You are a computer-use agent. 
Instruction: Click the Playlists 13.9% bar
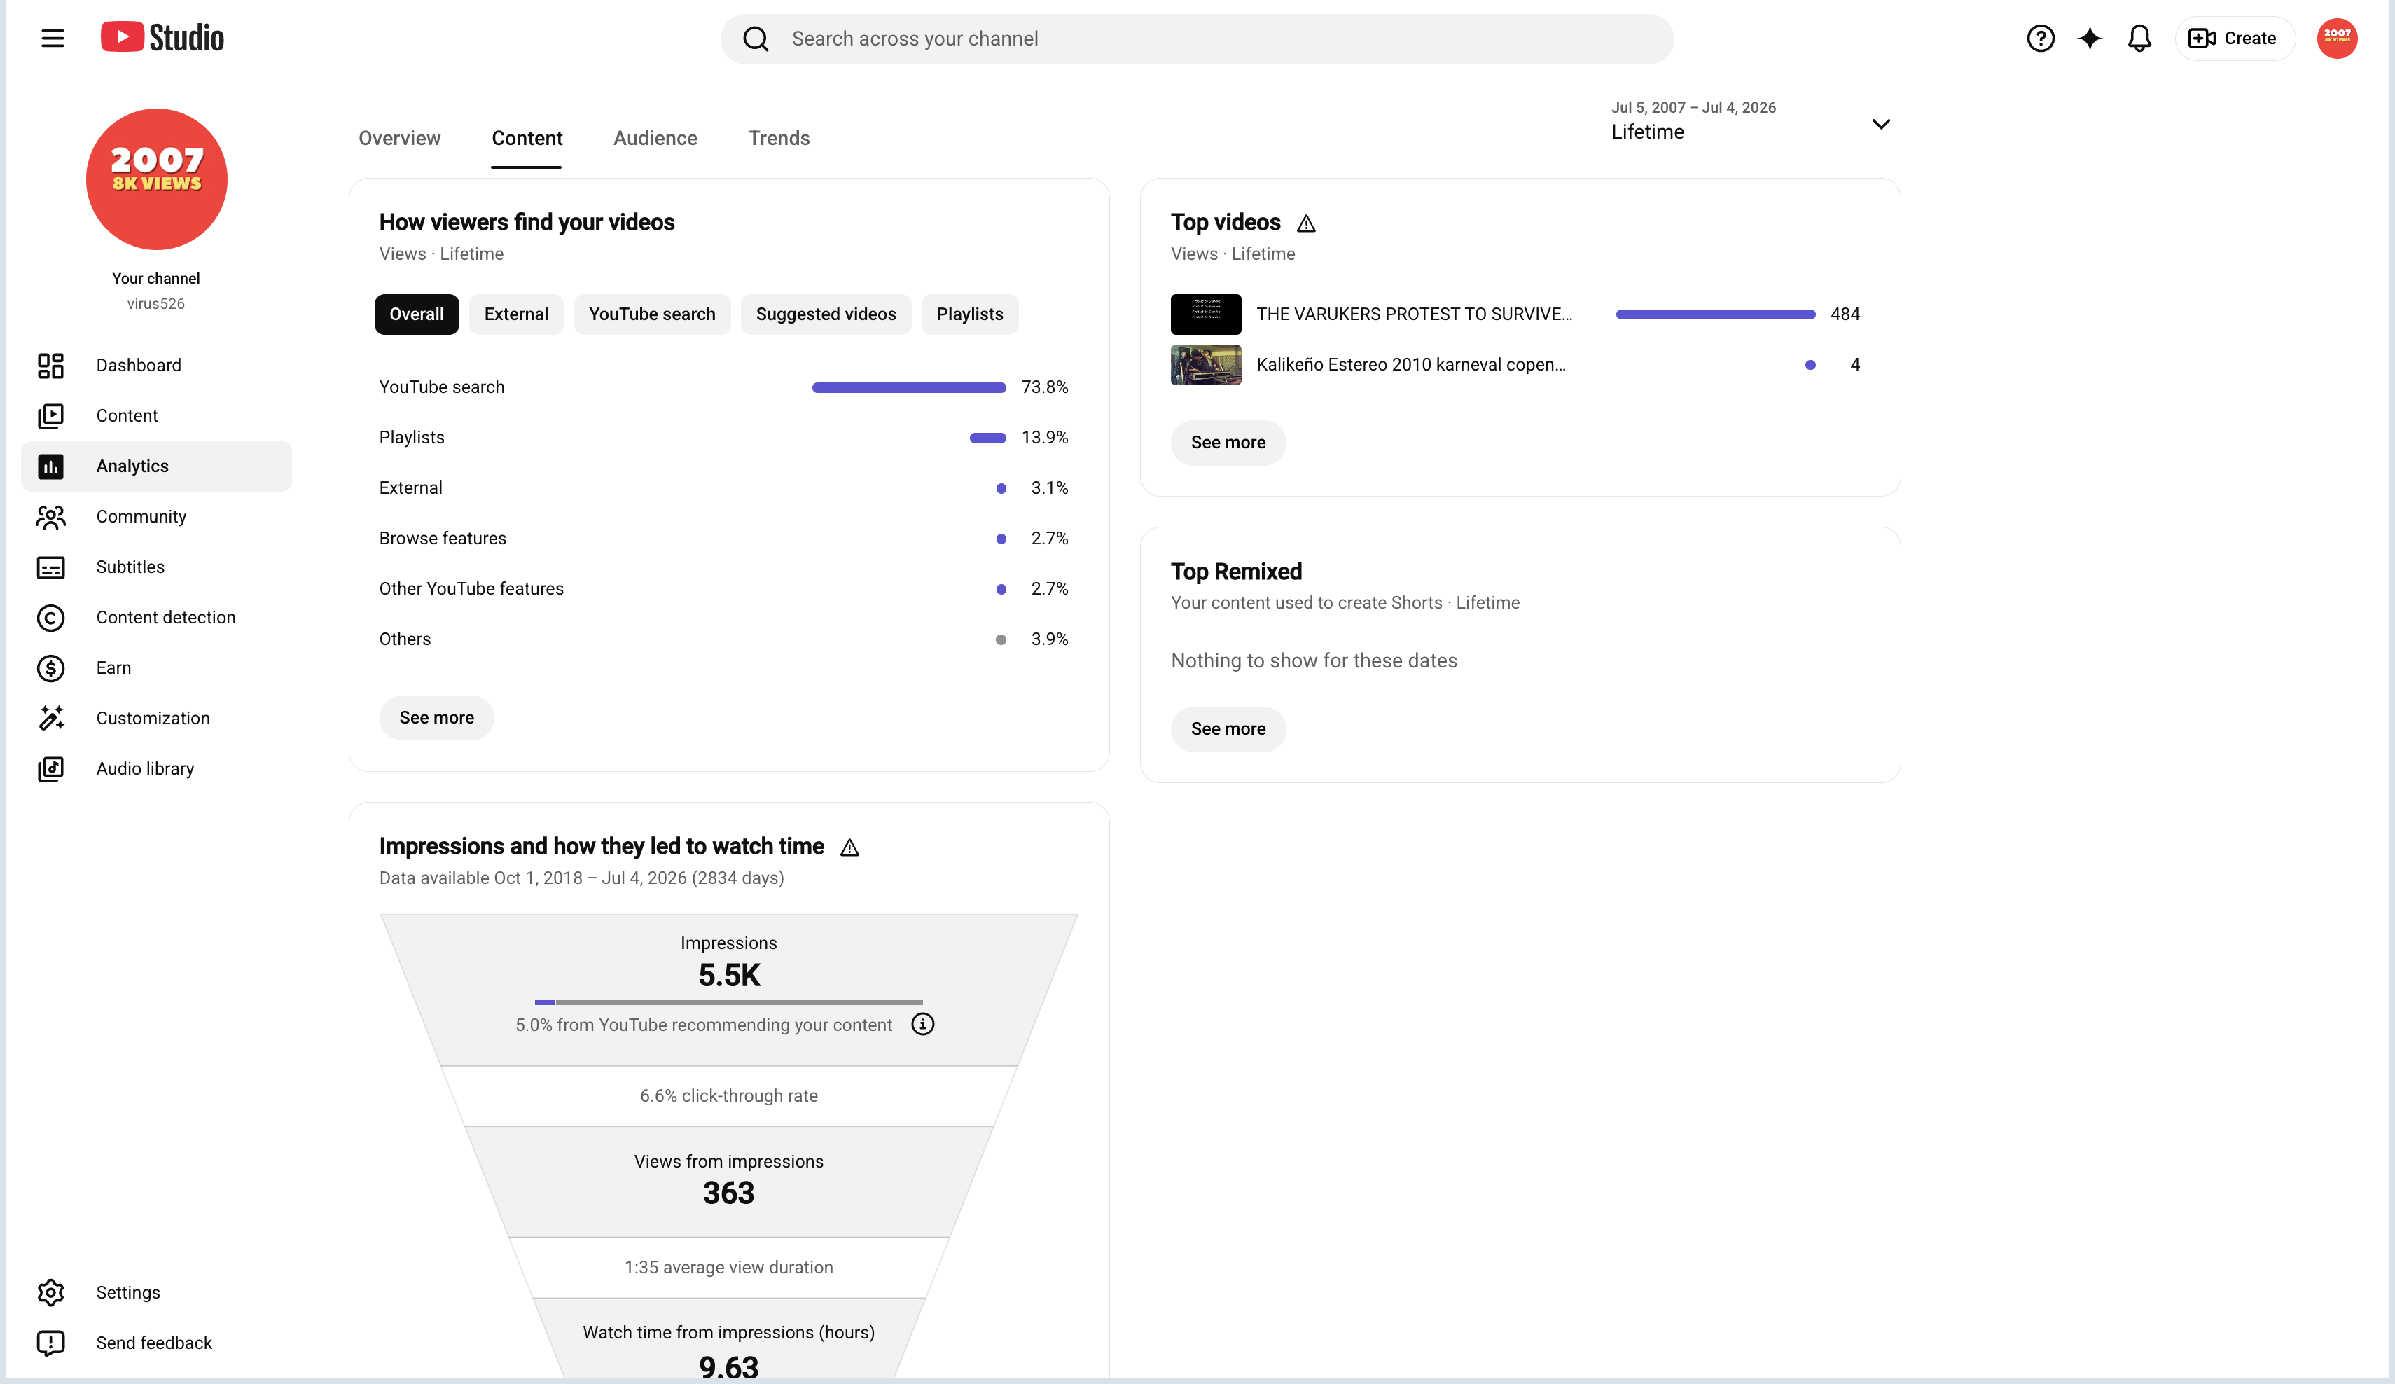pos(987,437)
